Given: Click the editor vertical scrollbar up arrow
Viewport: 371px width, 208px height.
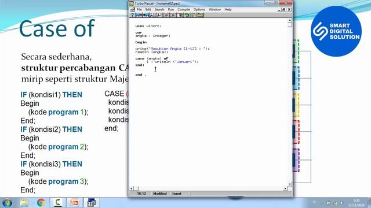Looking at the screenshot, I should (290, 20).
